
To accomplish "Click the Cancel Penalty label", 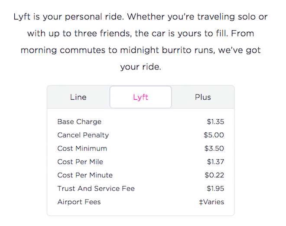I will [83, 135].
